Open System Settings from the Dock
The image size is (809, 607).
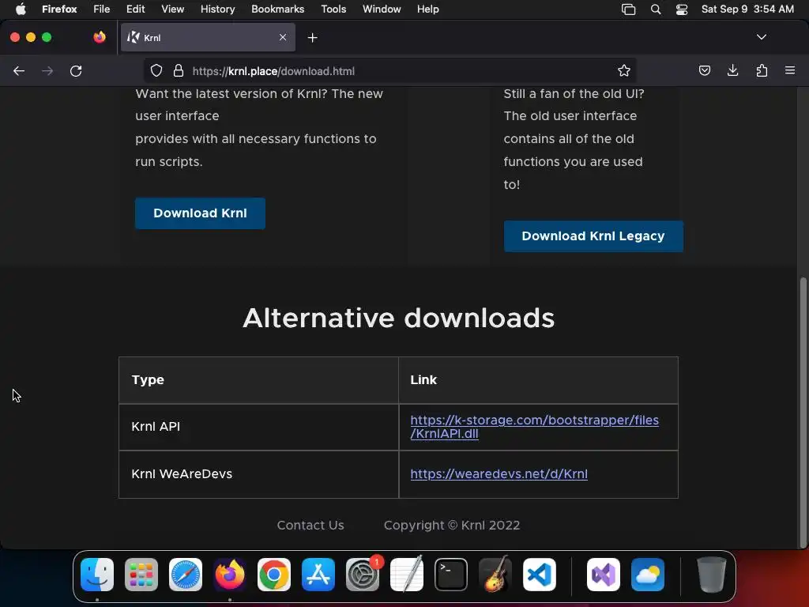(363, 575)
